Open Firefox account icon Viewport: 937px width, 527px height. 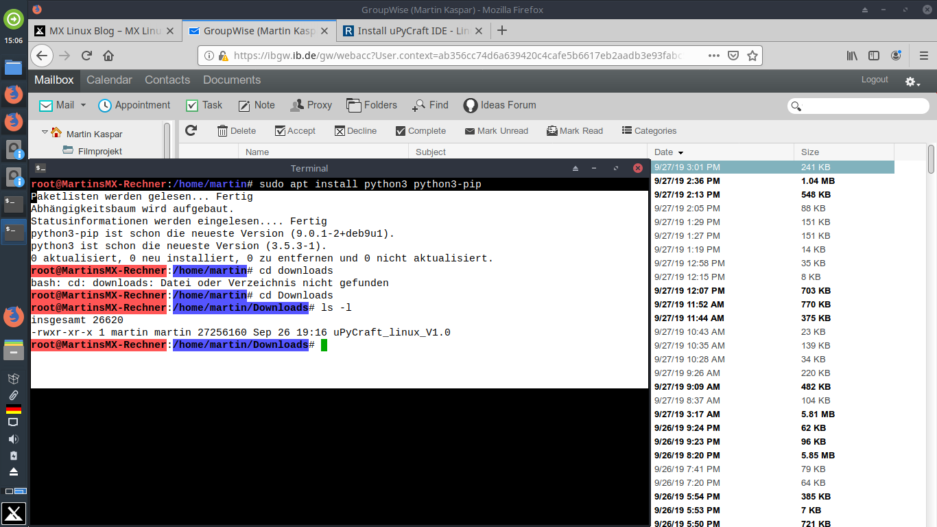pyautogui.click(x=896, y=56)
